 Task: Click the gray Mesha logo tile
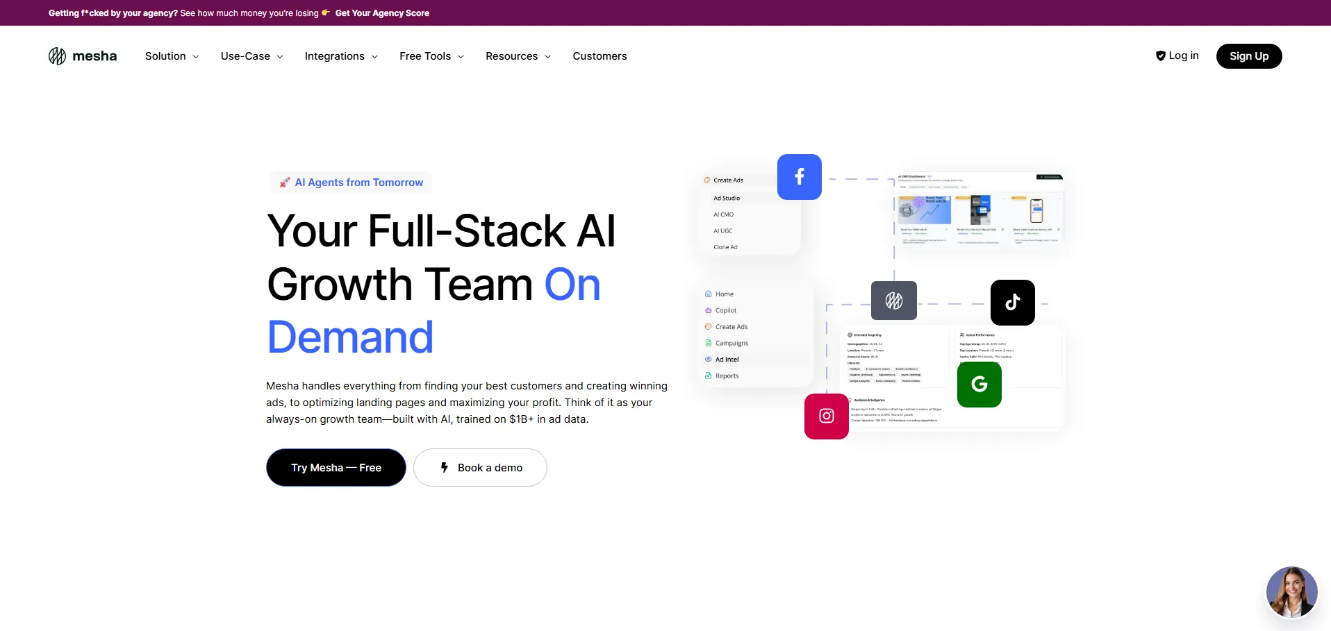[893, 301]
